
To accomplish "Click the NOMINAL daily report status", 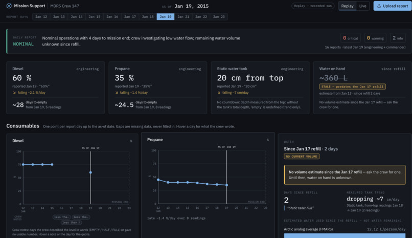I will point(24,44).
